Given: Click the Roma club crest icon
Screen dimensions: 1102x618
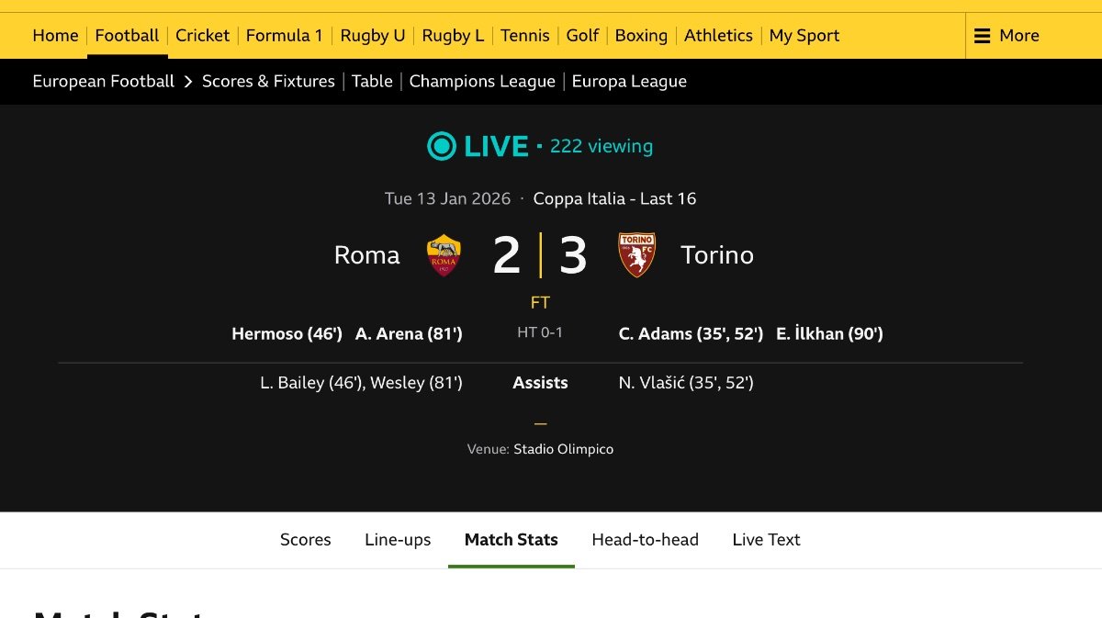Looking at the screenshot, I should tap(444, 255).
